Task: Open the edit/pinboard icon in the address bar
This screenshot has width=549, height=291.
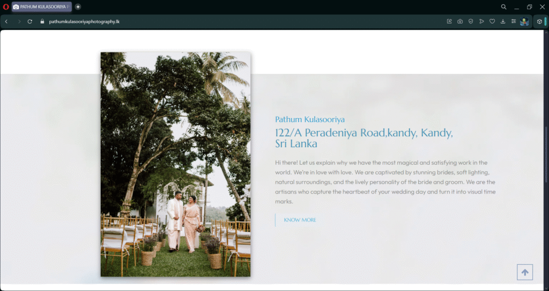Action: (x=449, y=21)
